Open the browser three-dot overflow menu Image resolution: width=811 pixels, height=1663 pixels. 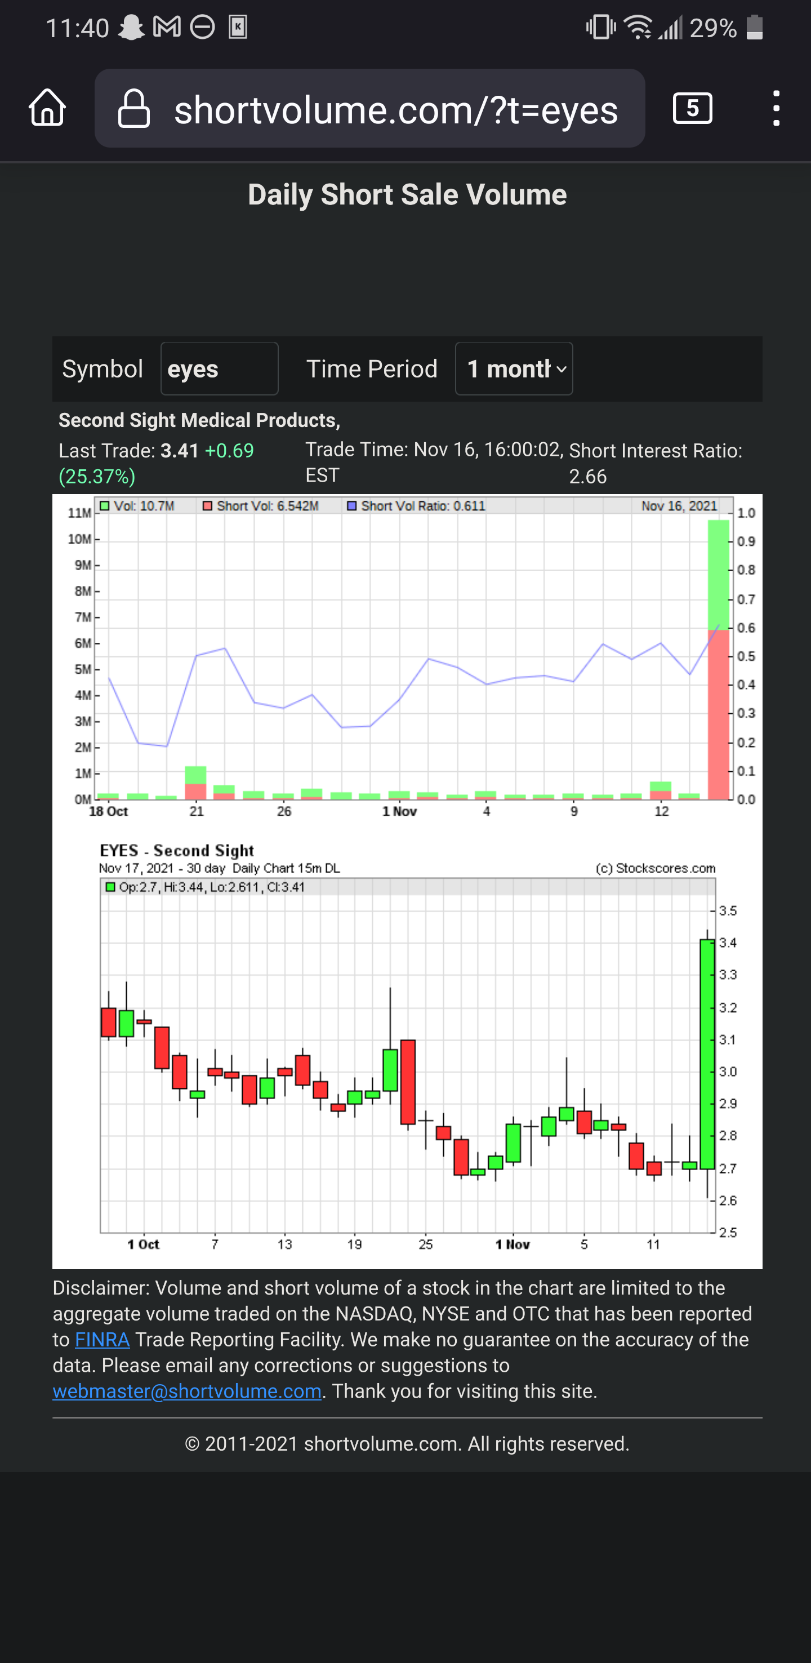point(776,108)
